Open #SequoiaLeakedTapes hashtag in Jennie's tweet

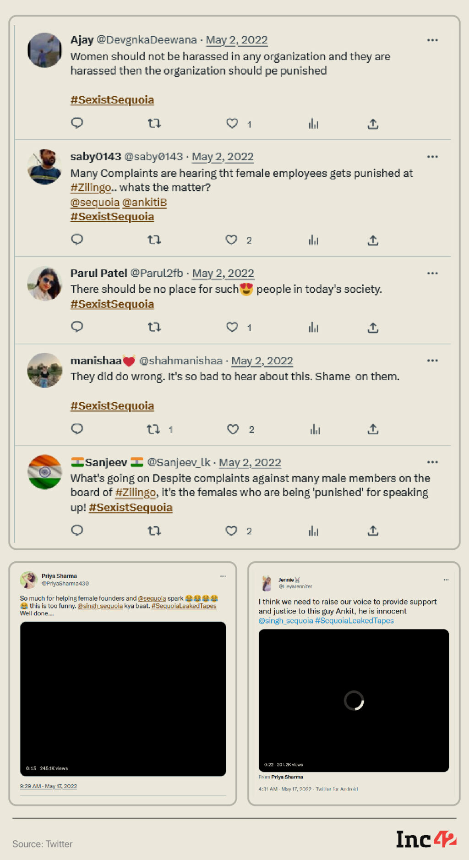(354, 621)
